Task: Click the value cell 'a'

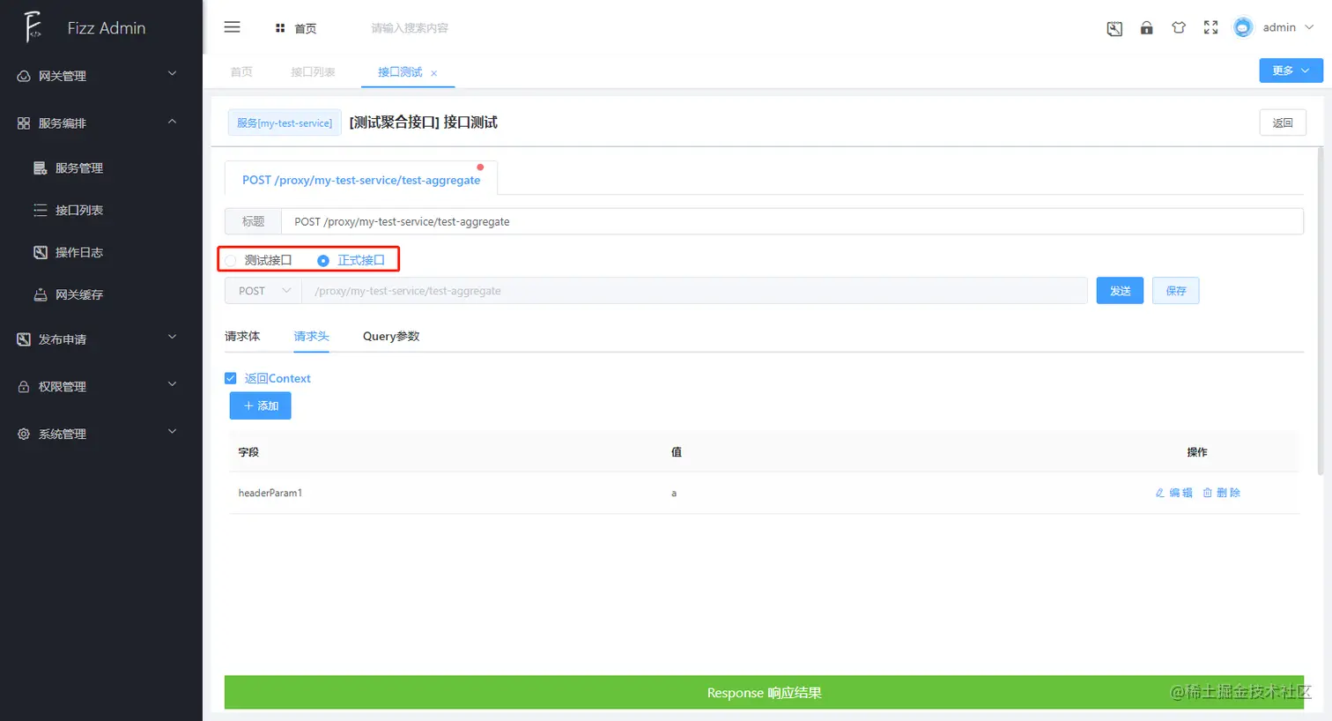Action: click(x=674, y=493)
